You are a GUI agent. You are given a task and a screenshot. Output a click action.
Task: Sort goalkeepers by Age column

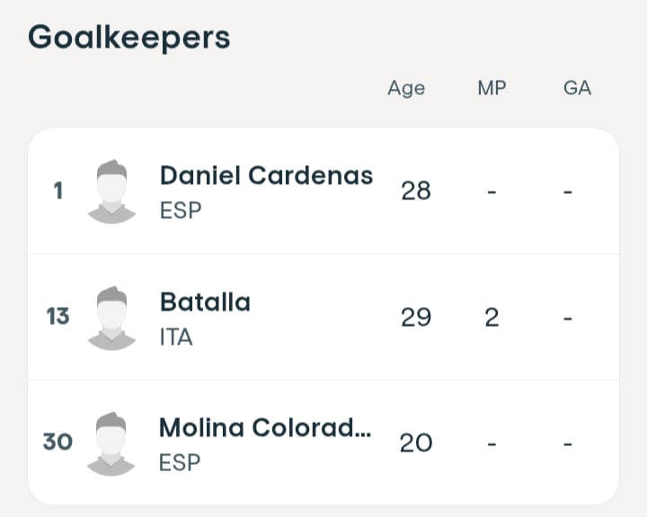click(406, 88)
